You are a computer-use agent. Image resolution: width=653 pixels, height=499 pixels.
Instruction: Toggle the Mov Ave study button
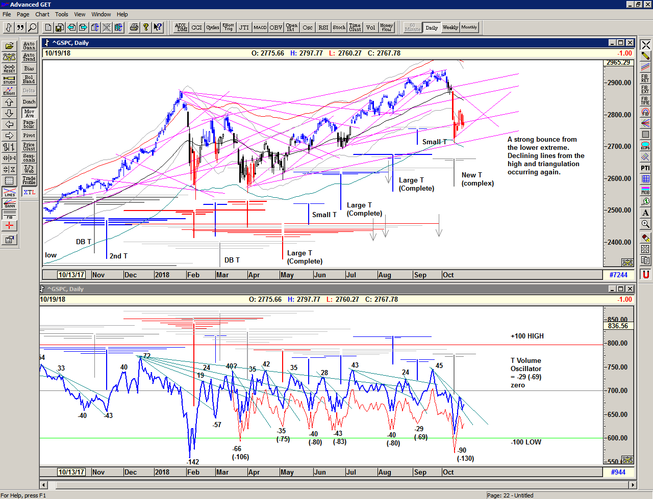[x=29, y=113]
